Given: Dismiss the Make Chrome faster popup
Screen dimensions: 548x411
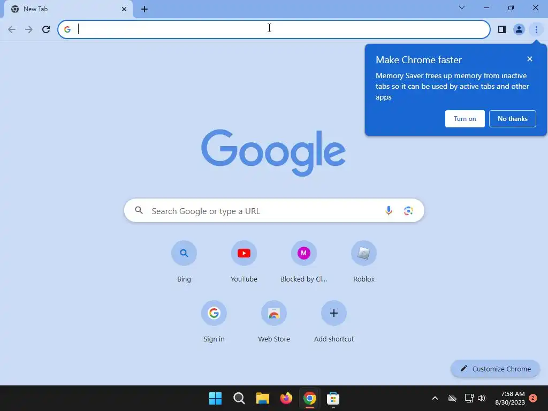Looking at the screenshot, I should tap(530, 59).
